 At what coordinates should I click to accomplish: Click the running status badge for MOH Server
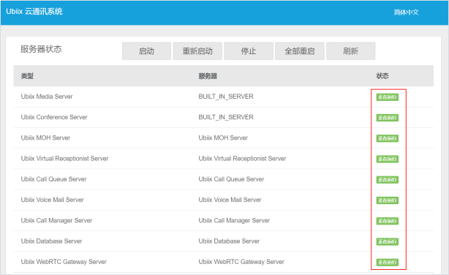(x=387, y=138)
